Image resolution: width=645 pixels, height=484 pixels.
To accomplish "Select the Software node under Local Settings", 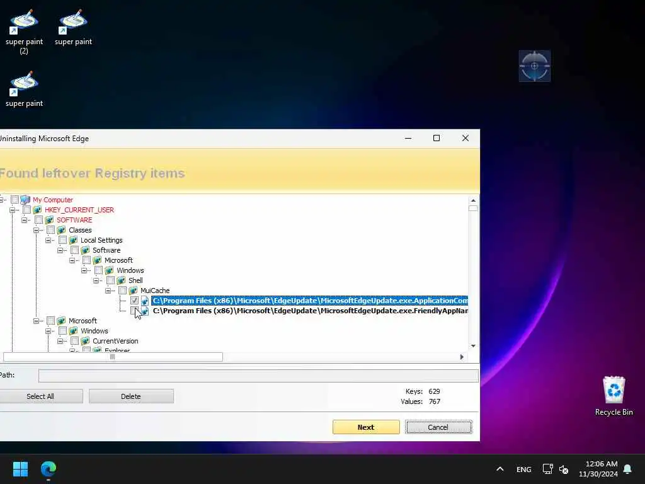I will 106,250.
